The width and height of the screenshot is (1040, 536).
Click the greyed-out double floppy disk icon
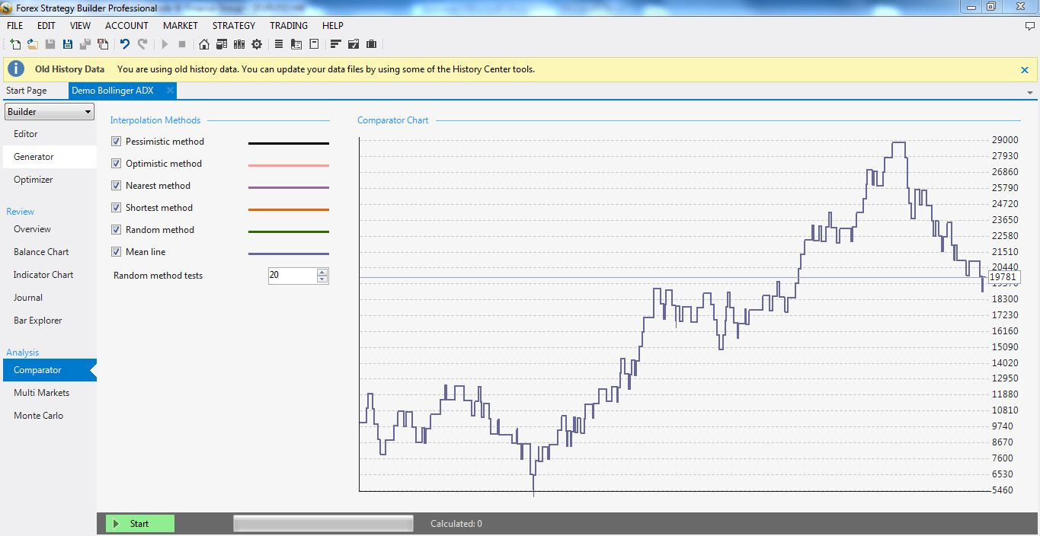85,44
